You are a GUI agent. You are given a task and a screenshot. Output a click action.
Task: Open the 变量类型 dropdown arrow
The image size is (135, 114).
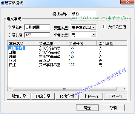tap(93, 28)
